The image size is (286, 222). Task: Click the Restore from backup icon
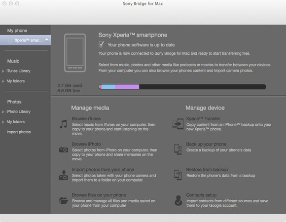pyautogui.click(x=178, y=175)
